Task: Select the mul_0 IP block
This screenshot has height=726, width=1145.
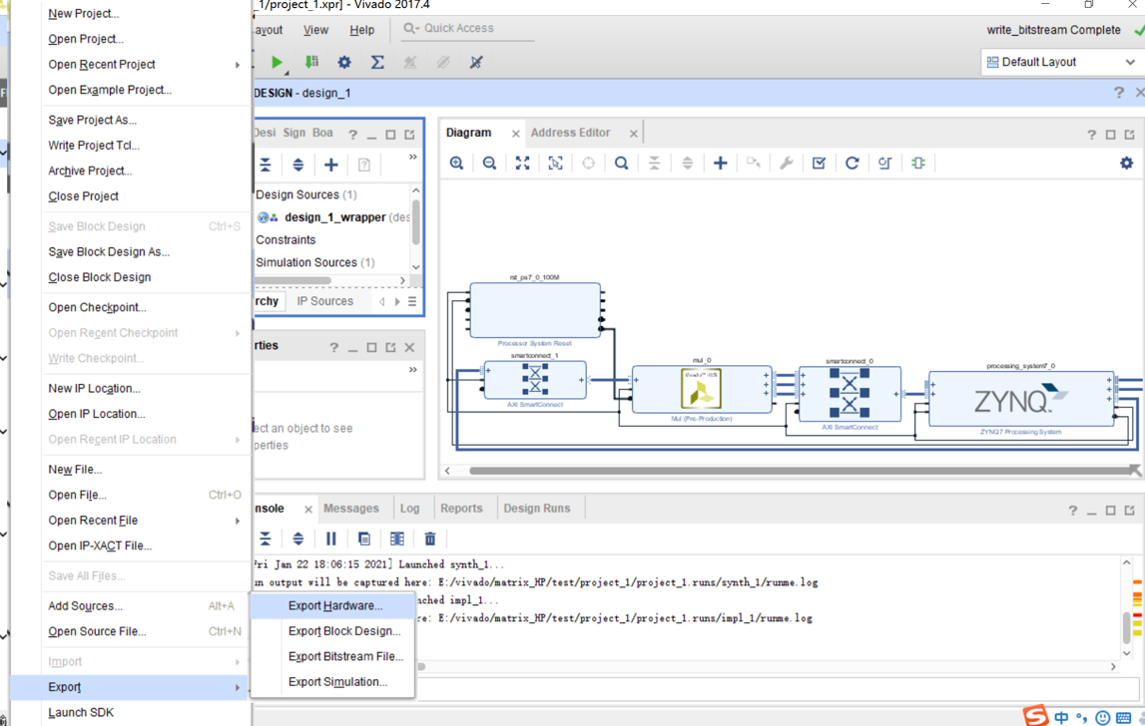Action: 701,390
